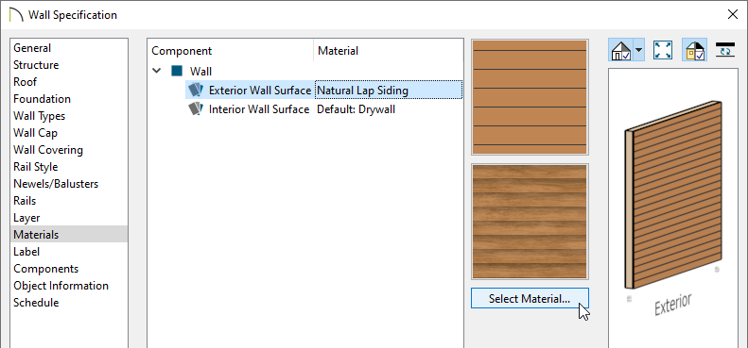Click the full camera view house icon

coord(620,50)
